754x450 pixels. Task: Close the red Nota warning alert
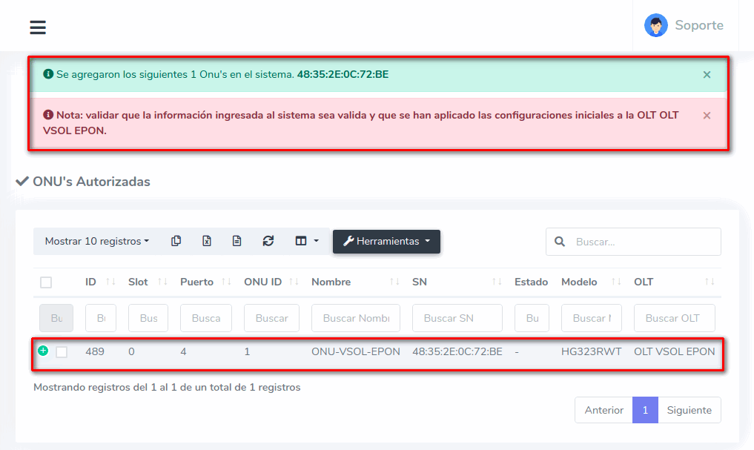tap(707, 116)
